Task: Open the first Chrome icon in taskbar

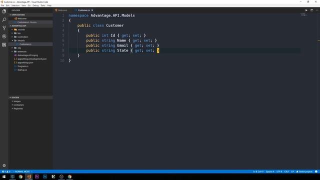Action: (x=20, y=176)
